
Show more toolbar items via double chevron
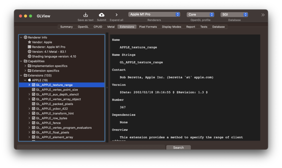coord(263,15)
